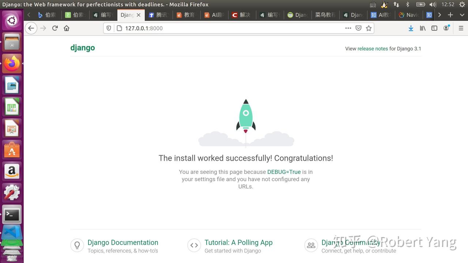The image size is (468, 263).
Task: Open the Amazon launcher icon
Action: tap(12, 171)
